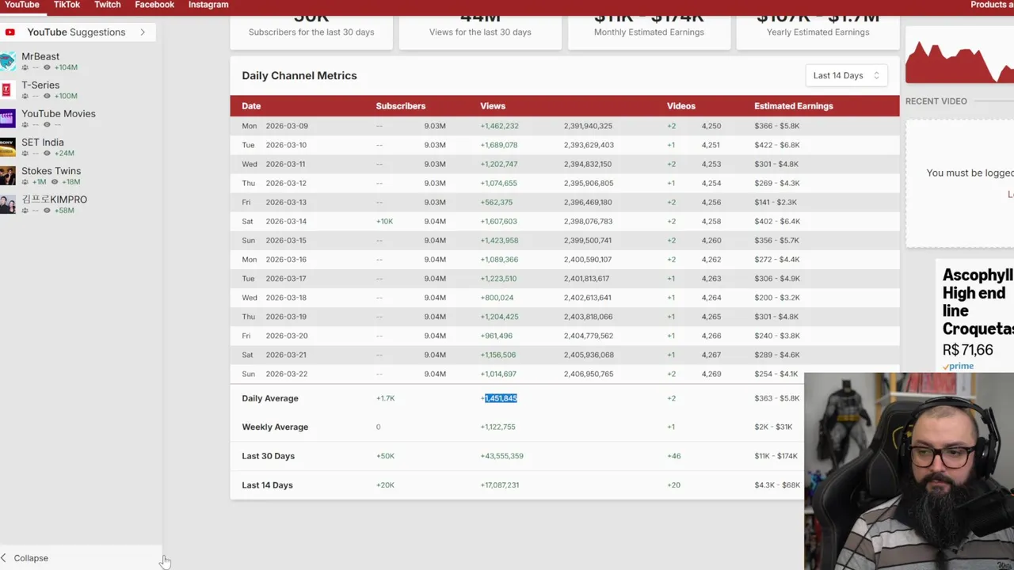The height and width of the screenshot is (570, 1014).
Task: Open the YouTube Movies channel suggestion
Action: point(59,113)
